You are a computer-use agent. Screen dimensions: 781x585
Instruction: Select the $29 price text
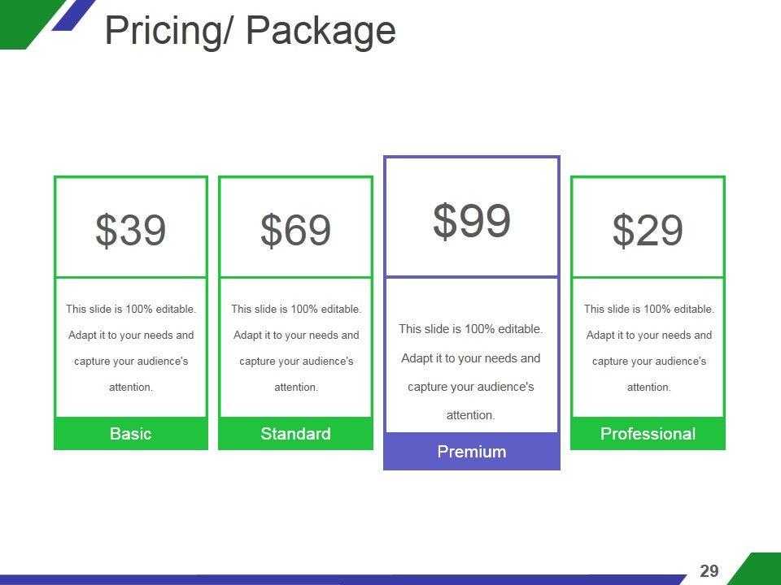click(x=648, y=230)
